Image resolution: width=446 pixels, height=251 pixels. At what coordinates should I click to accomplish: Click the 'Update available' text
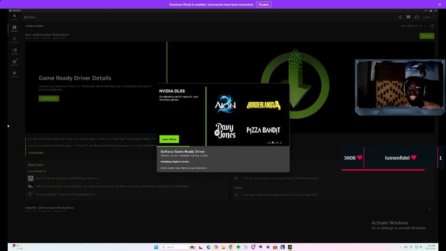[x=34, y=26]
